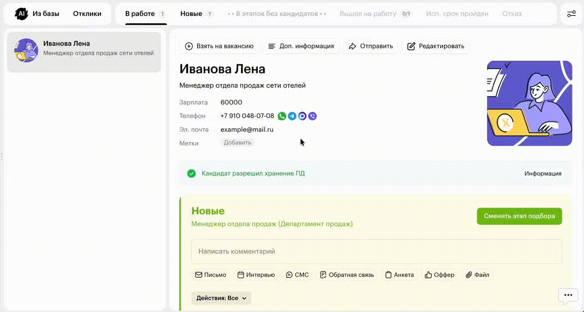Click the candidate profile illustration

pyautogui.click(x=529, y=103)
